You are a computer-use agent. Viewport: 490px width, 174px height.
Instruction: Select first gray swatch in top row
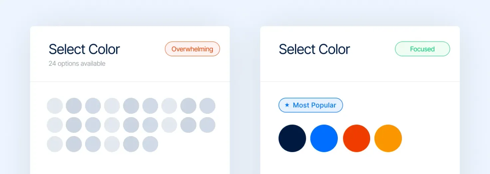click(x=55, y=106)
